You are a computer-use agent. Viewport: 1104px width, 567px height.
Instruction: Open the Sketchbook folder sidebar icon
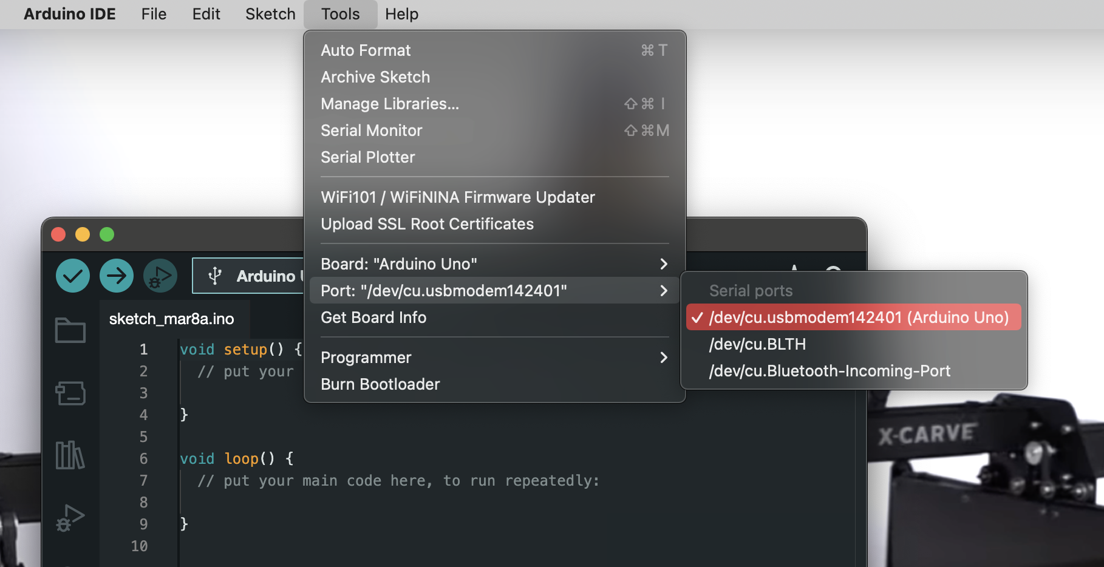[x=70, y=331]
